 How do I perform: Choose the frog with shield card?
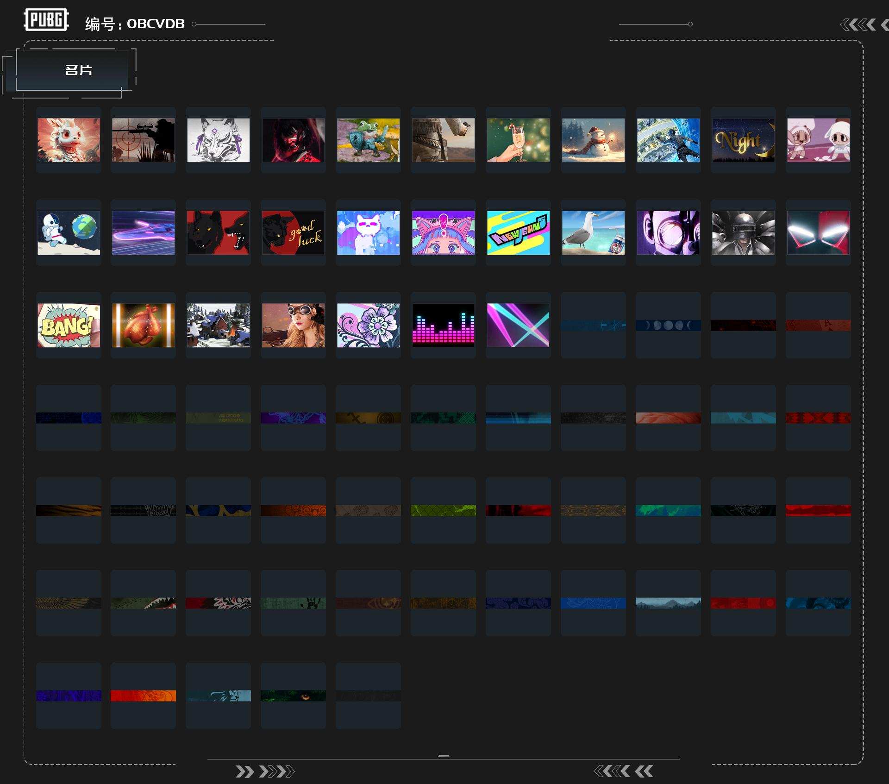tap(368, 140)
